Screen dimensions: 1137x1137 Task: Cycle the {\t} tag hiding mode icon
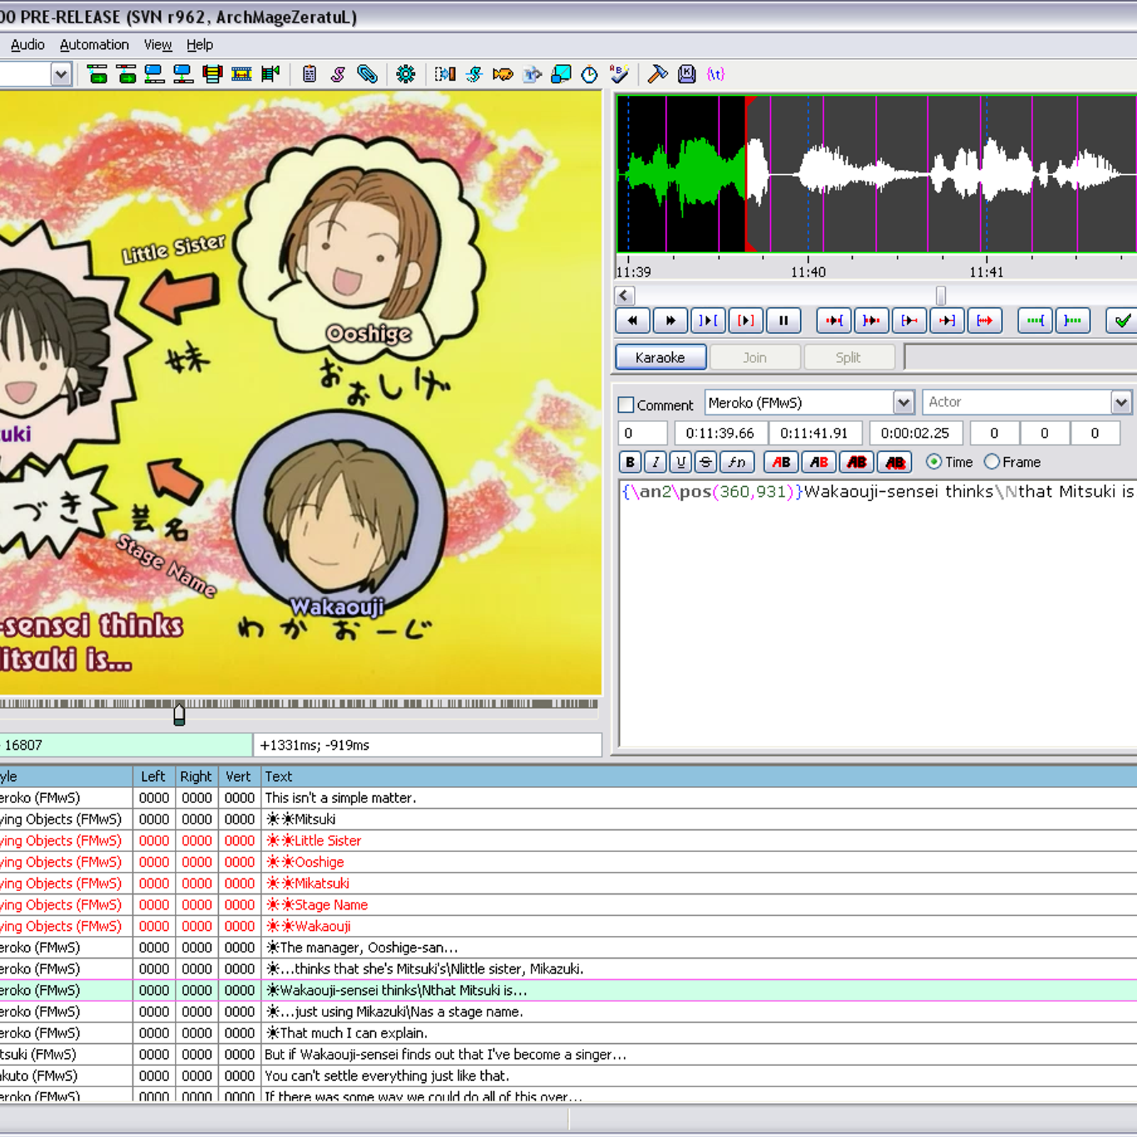click(x=716, y=74)
